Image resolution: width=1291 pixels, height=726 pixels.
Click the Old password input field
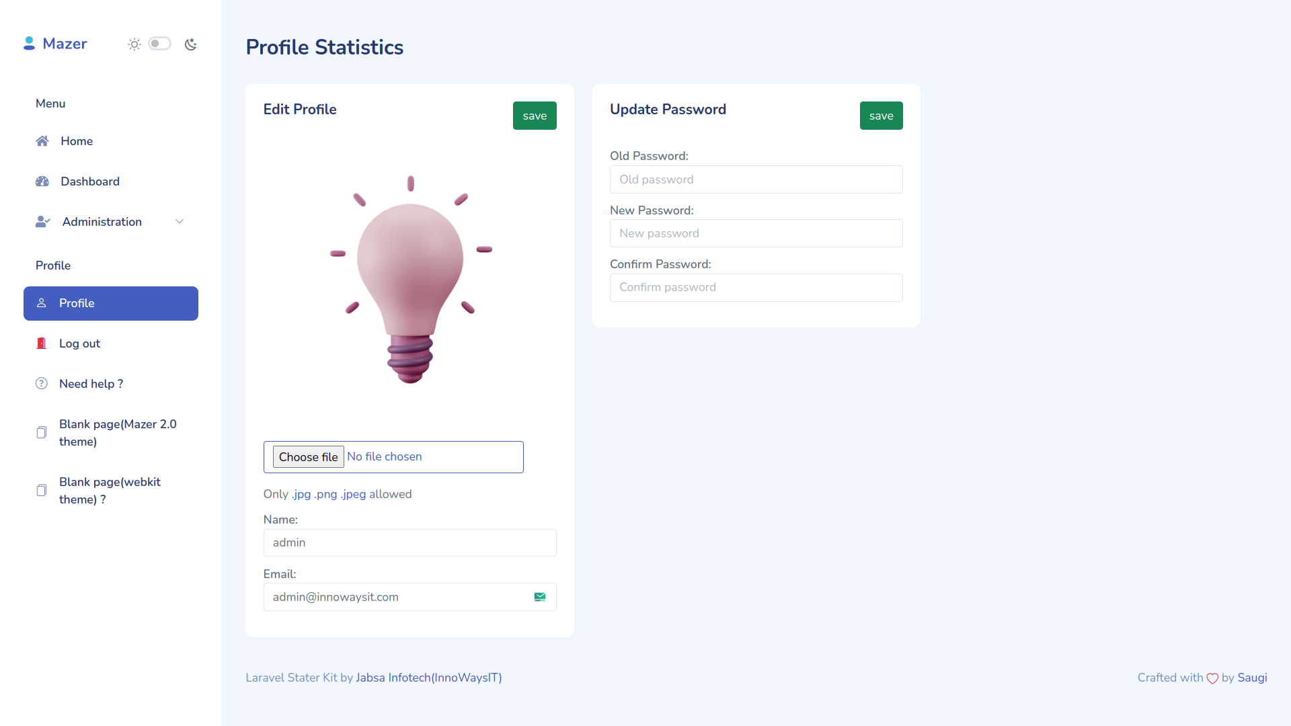point(756,179)
